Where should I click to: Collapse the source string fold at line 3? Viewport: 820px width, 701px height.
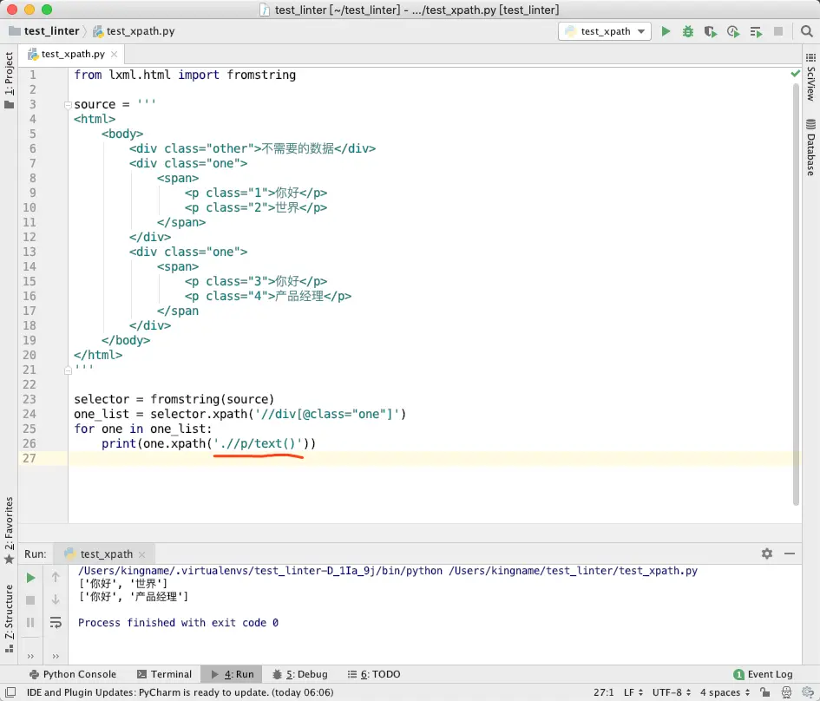pos(68,105)
